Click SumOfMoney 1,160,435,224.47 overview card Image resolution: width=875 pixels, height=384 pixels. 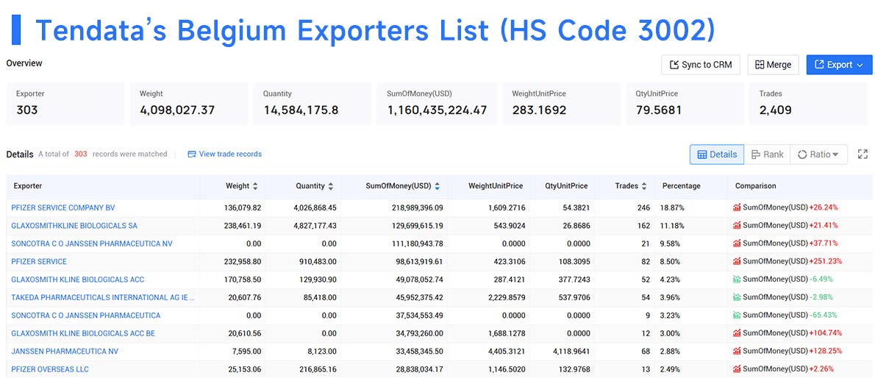437,104
